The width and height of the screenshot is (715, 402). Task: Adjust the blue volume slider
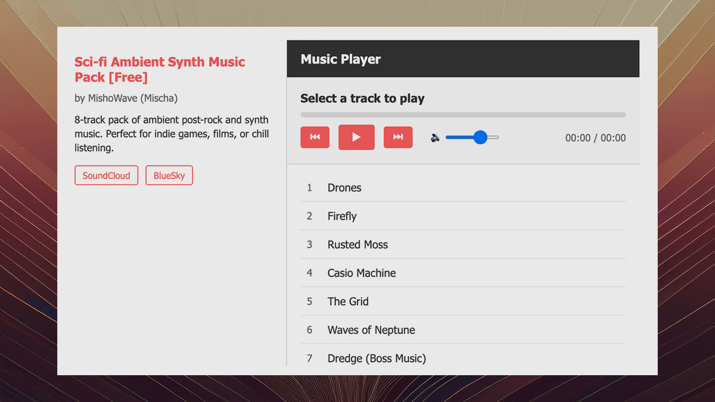click(480, 138)
